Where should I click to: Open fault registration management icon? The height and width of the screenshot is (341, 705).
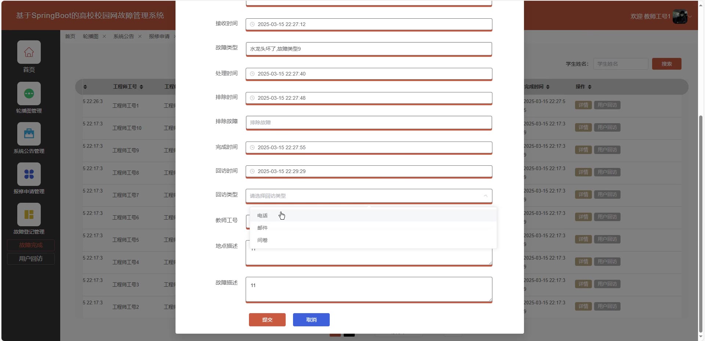pyautogui.click(x=29, y=214)
